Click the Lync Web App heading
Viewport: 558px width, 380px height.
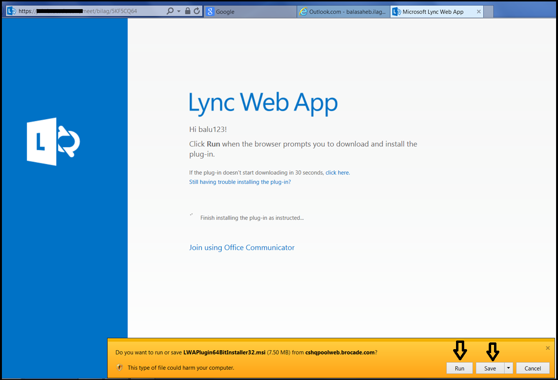(x=263, y=103)
